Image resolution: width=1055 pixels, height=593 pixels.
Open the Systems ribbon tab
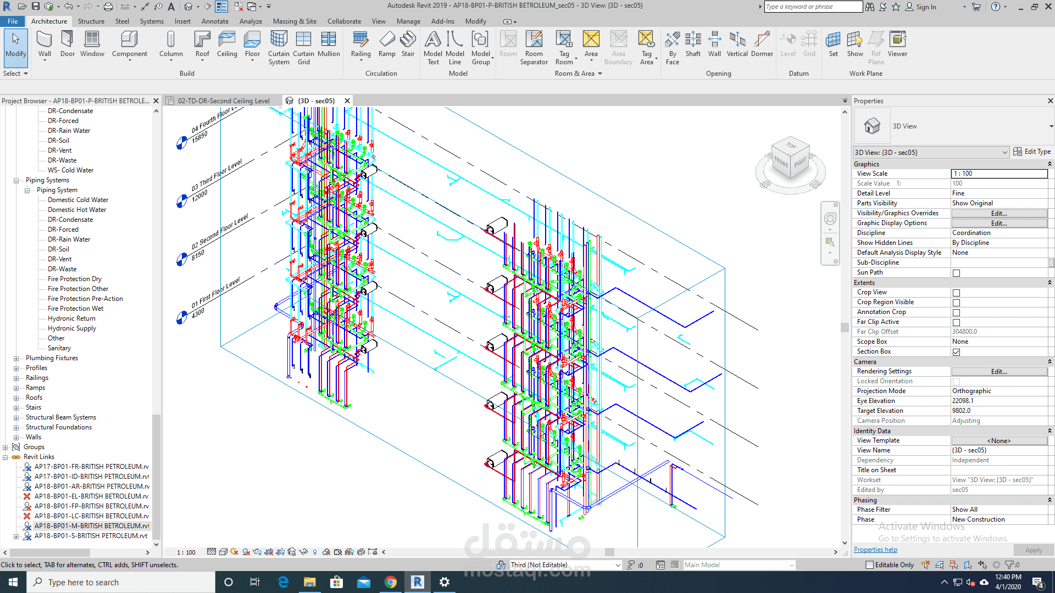tap(152, 21)
